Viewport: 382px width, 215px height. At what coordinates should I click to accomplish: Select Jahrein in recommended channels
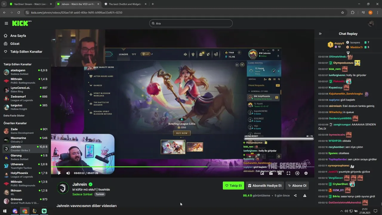(x=25, y=148)
